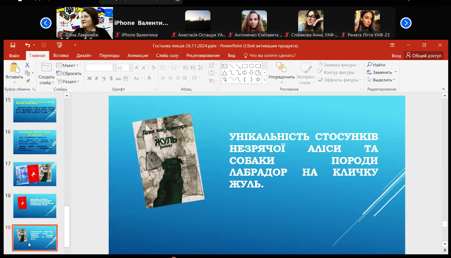Switch to the Дизайн tab
Image resolution: width=451 pixels, height=258 pixels.
coord(84,56)
